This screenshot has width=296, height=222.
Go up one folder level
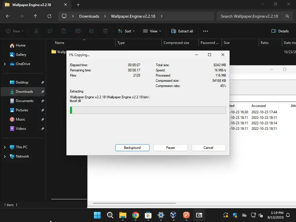pyautogui.click(x=35, y=16)
